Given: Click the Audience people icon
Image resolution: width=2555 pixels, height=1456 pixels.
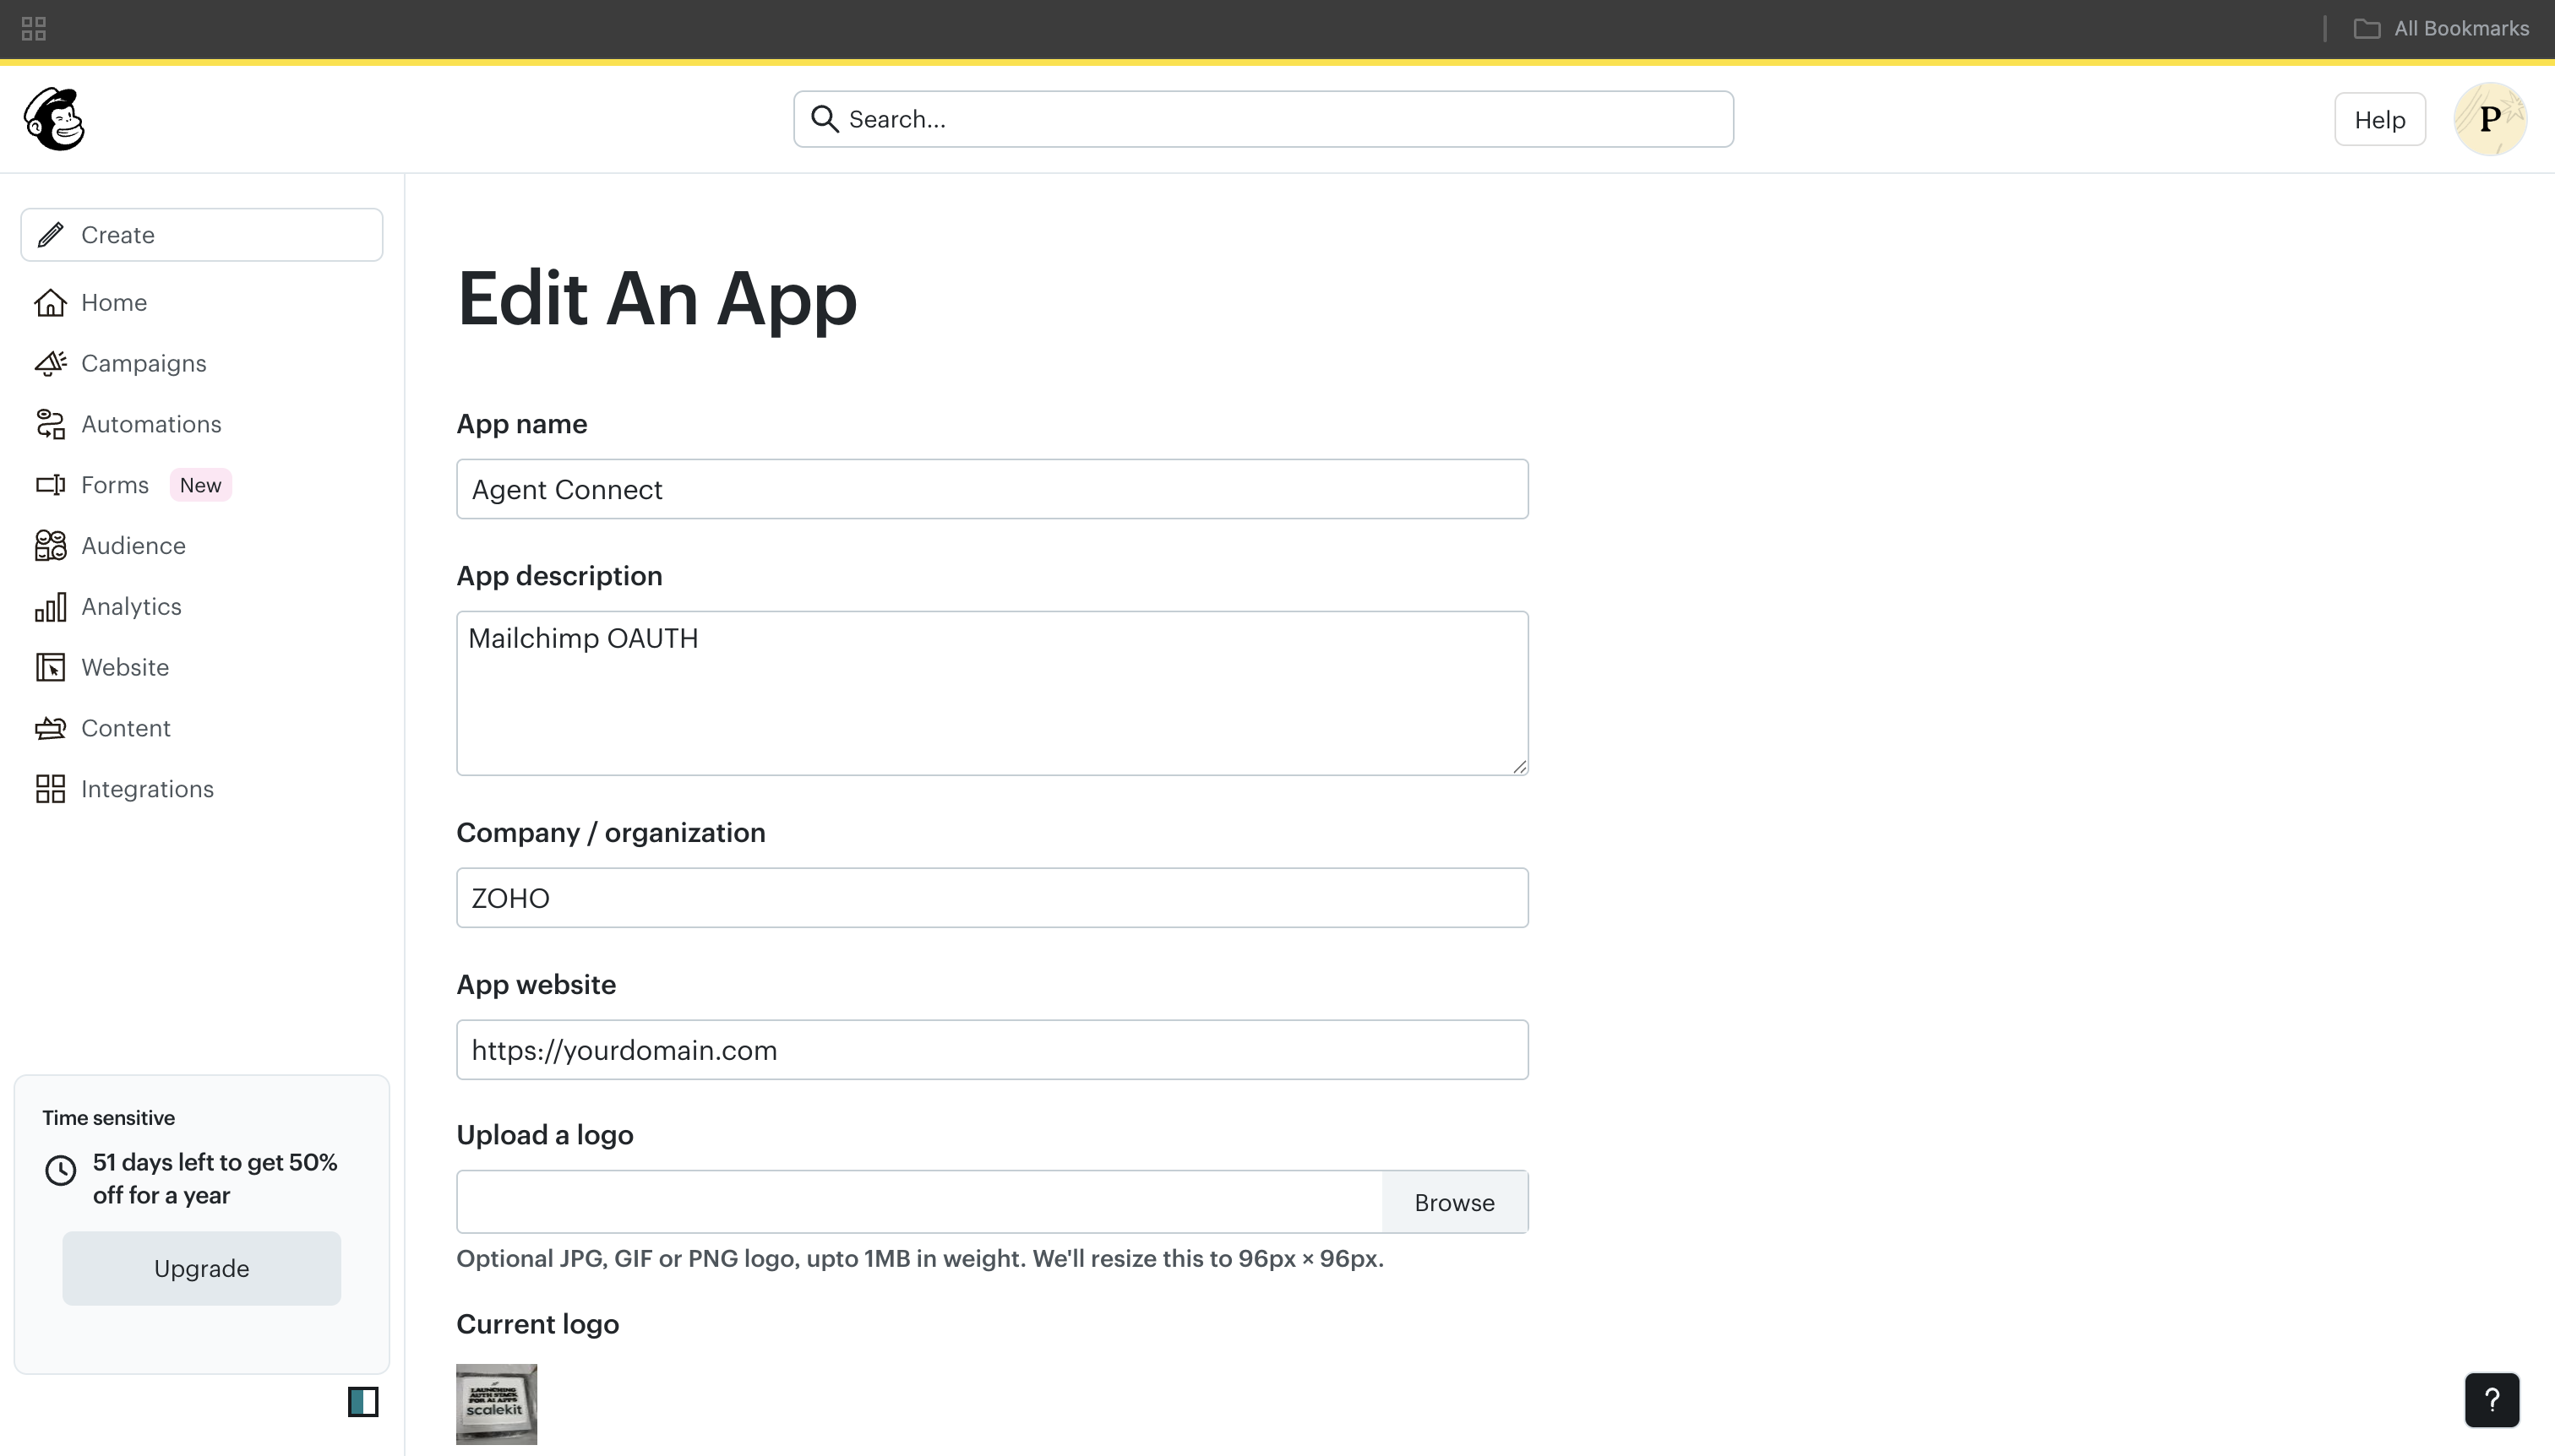Looking at the screenshot, I should [x=50, y=546].
